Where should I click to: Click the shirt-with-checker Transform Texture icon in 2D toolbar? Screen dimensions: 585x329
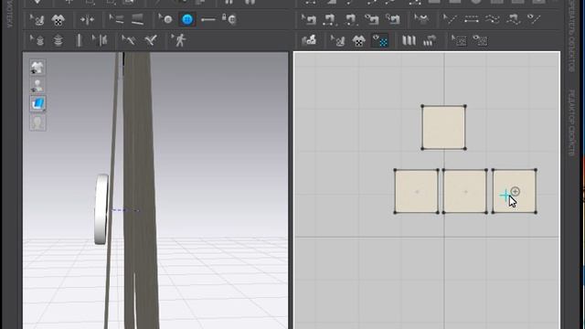358,40
